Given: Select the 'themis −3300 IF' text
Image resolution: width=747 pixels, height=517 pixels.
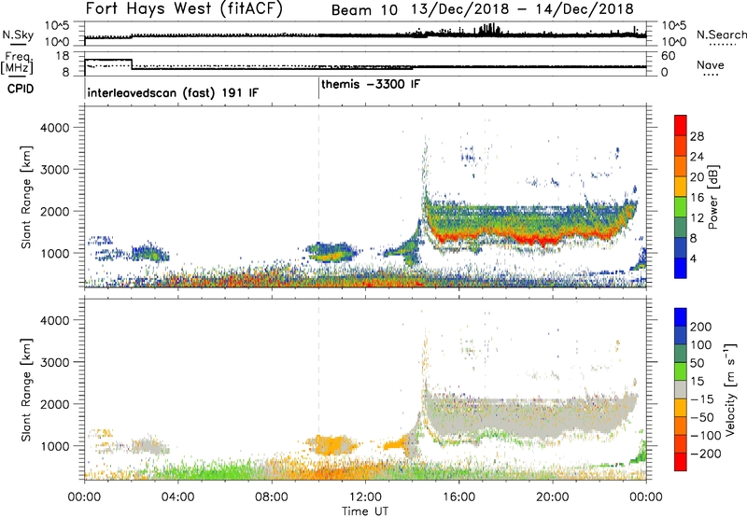Looking at the screenshot, I should point(371,84).
